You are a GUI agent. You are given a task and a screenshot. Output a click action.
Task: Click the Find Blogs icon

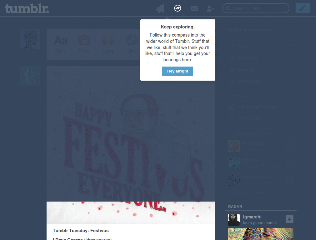[x=231, y=118]
